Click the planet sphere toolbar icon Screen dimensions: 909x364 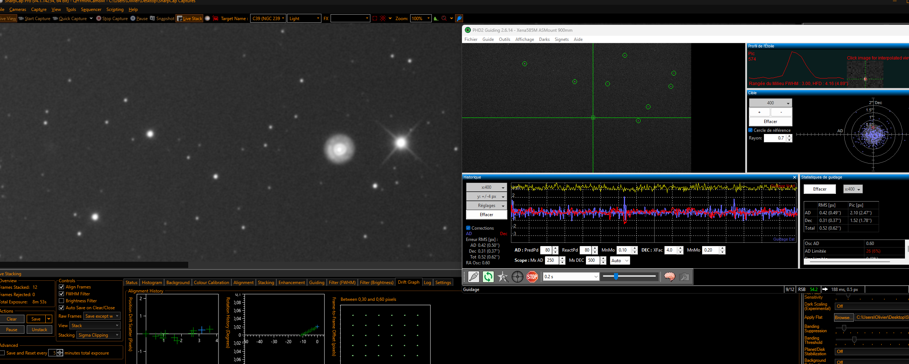(208, 18)
